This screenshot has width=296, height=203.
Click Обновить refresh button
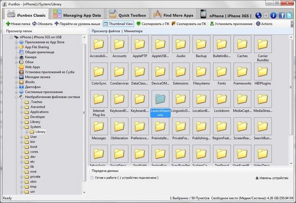click(42, 24)
